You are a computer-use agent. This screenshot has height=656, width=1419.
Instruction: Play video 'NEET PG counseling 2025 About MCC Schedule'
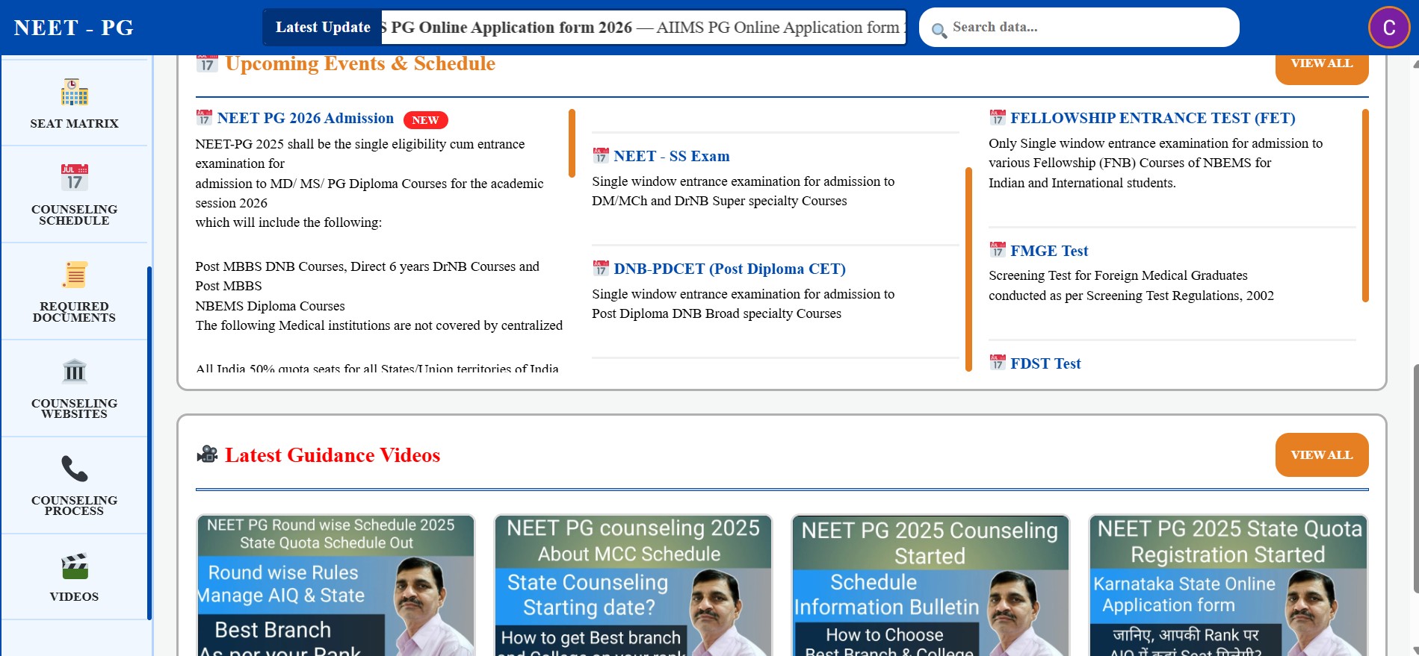pos(633,586)
